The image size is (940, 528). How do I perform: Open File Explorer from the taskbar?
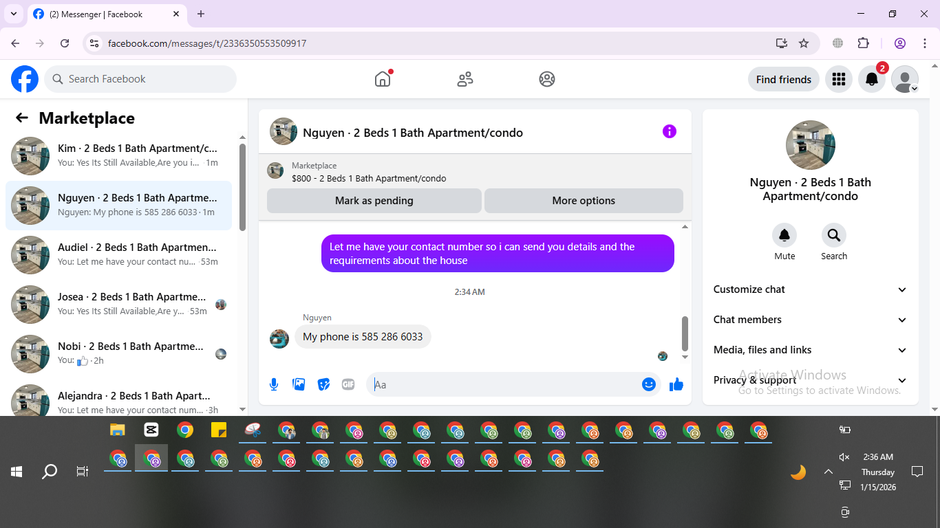click(x=118, y=430)
